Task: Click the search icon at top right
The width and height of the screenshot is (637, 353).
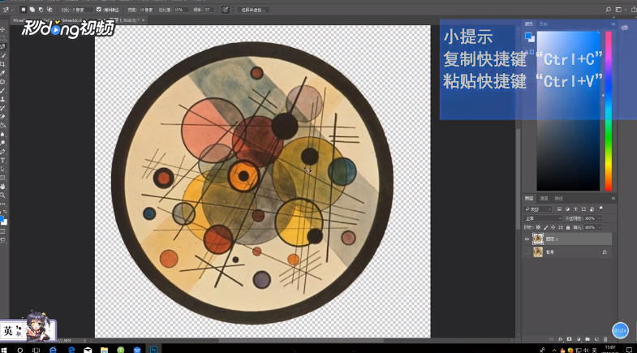Action: click(608, 10)
